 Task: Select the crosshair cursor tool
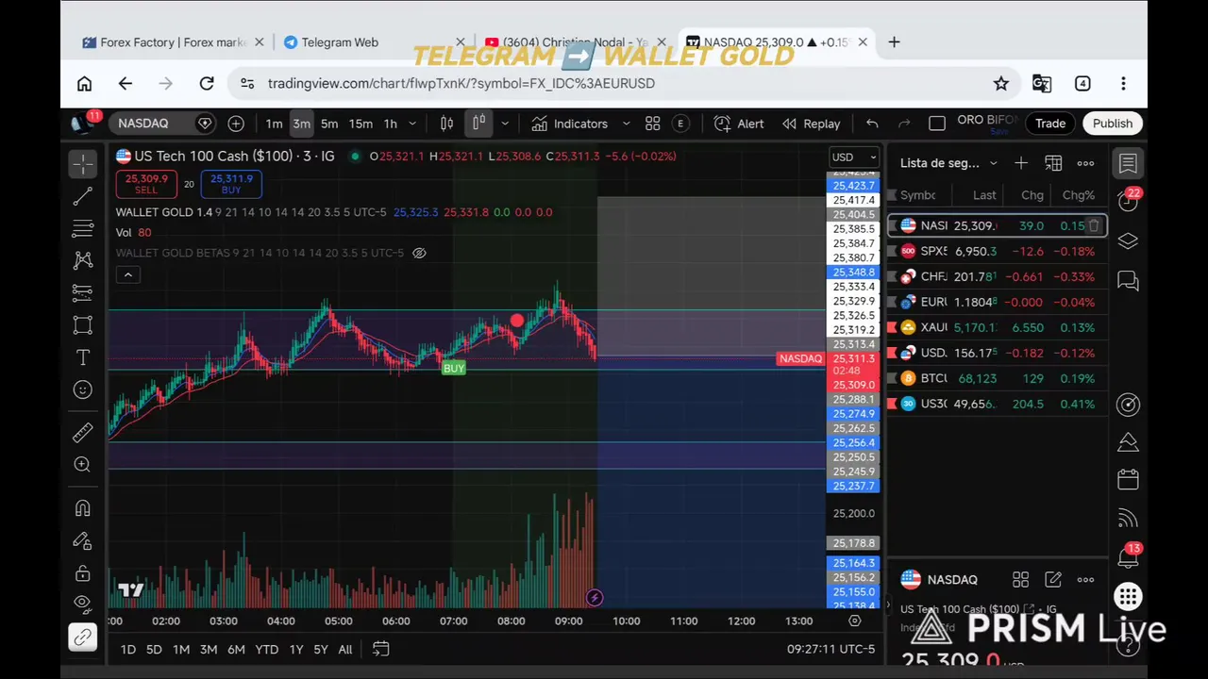pyautogui.click(x=83, y=163)
